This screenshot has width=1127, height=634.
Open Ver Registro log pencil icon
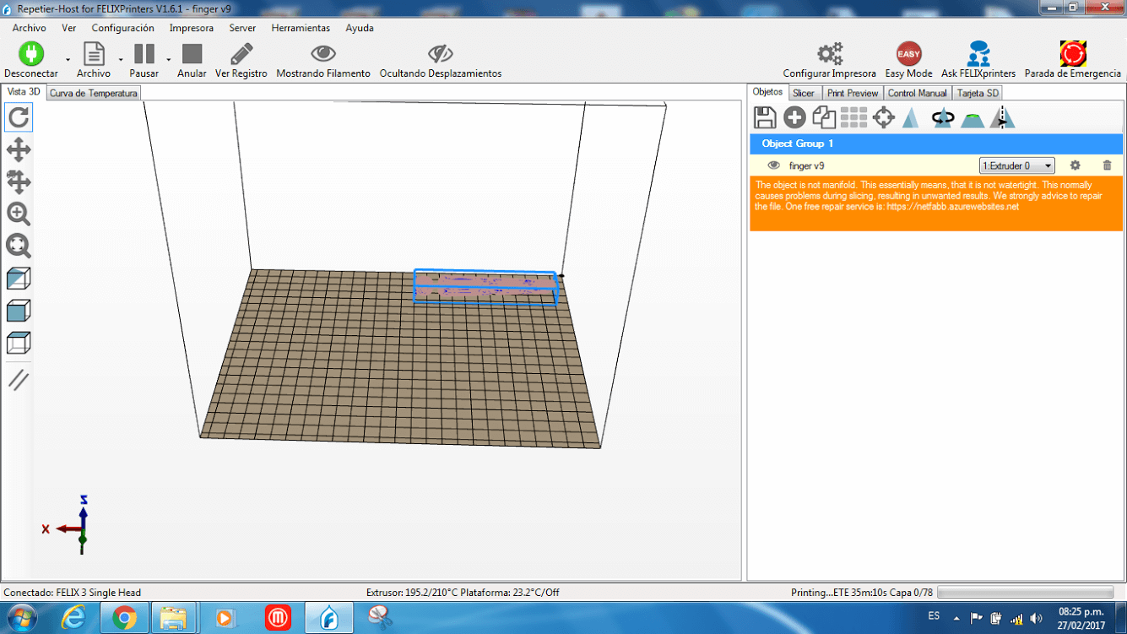[241, 54]
